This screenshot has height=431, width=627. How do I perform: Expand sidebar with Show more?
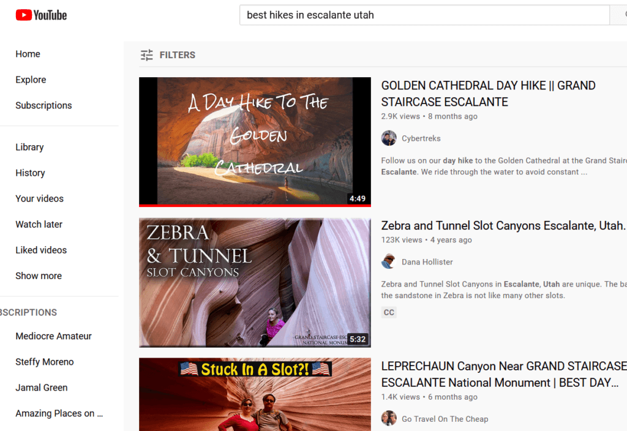tap(39, 276)
